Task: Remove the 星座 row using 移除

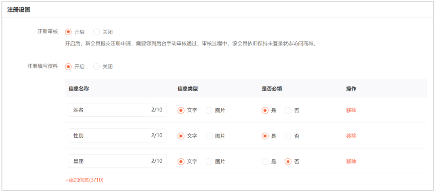Action: click(x=351, y=161)
